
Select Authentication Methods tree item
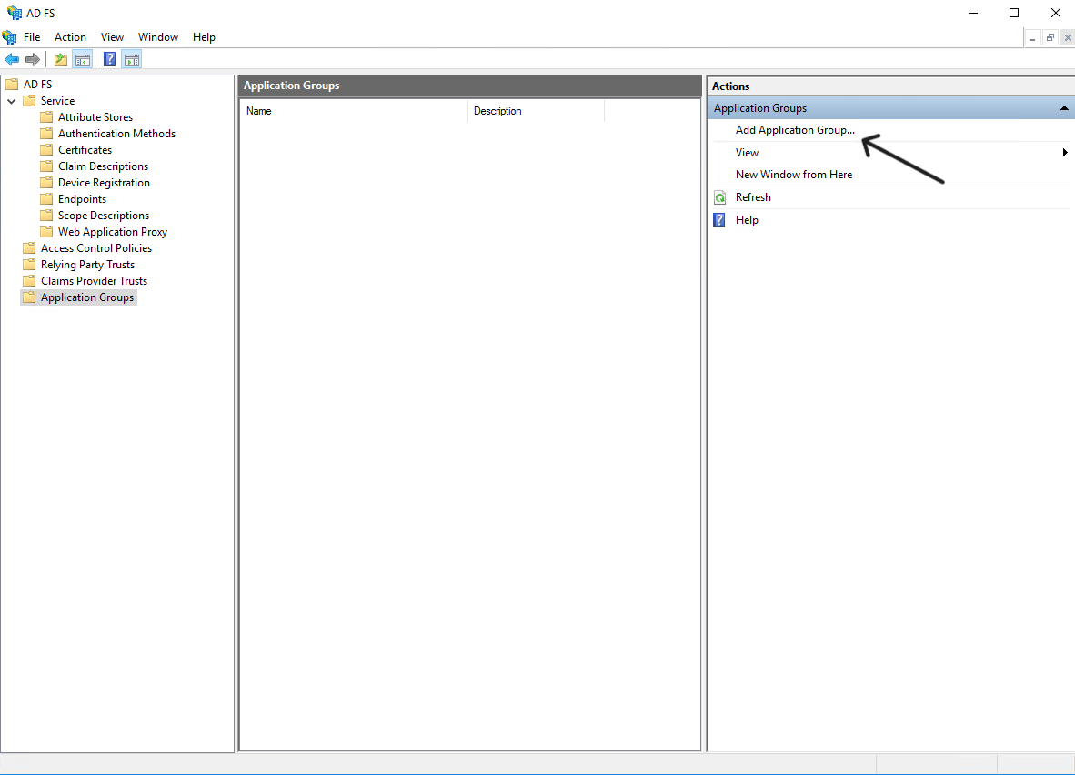tap(116, 134)
